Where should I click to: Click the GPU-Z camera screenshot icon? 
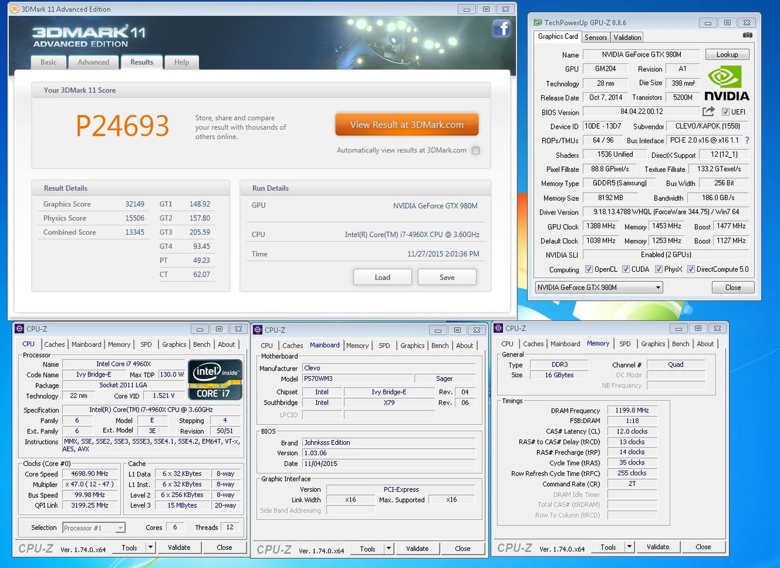(x=748, y=35)
